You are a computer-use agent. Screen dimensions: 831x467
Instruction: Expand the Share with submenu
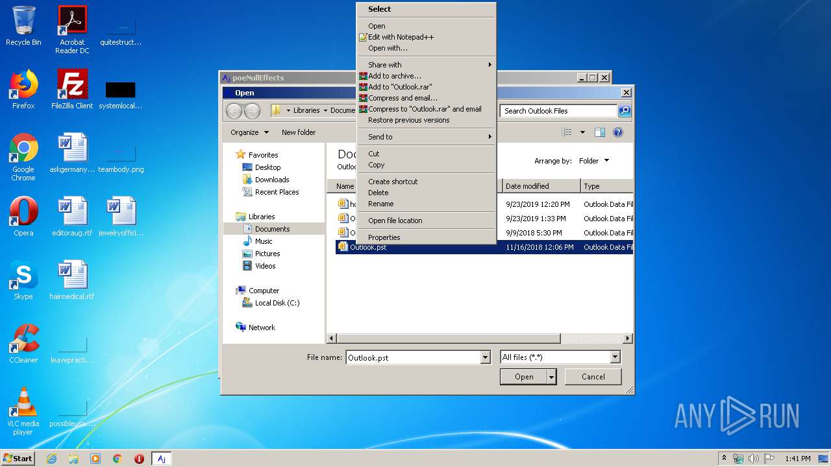click(x=427, y=65)
